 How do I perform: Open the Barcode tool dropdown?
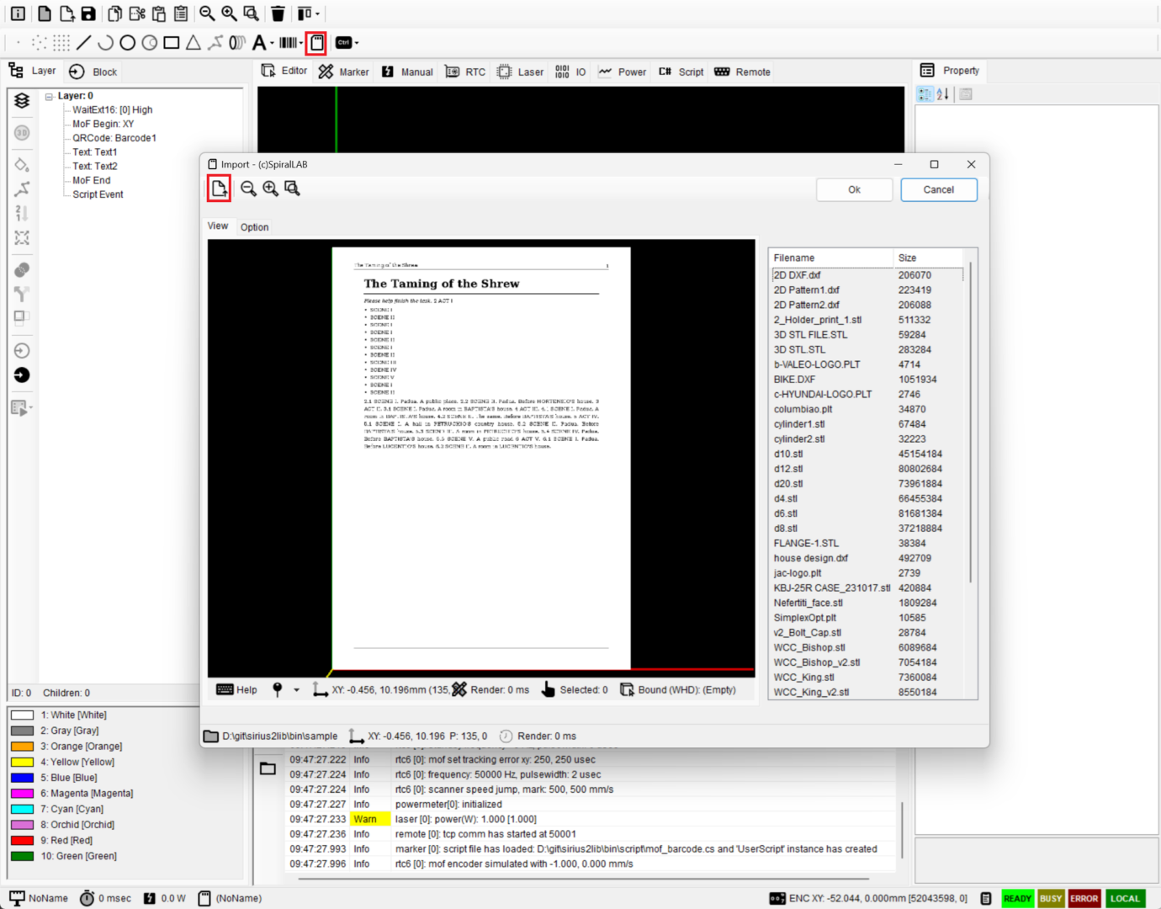(x=300, y=43)
